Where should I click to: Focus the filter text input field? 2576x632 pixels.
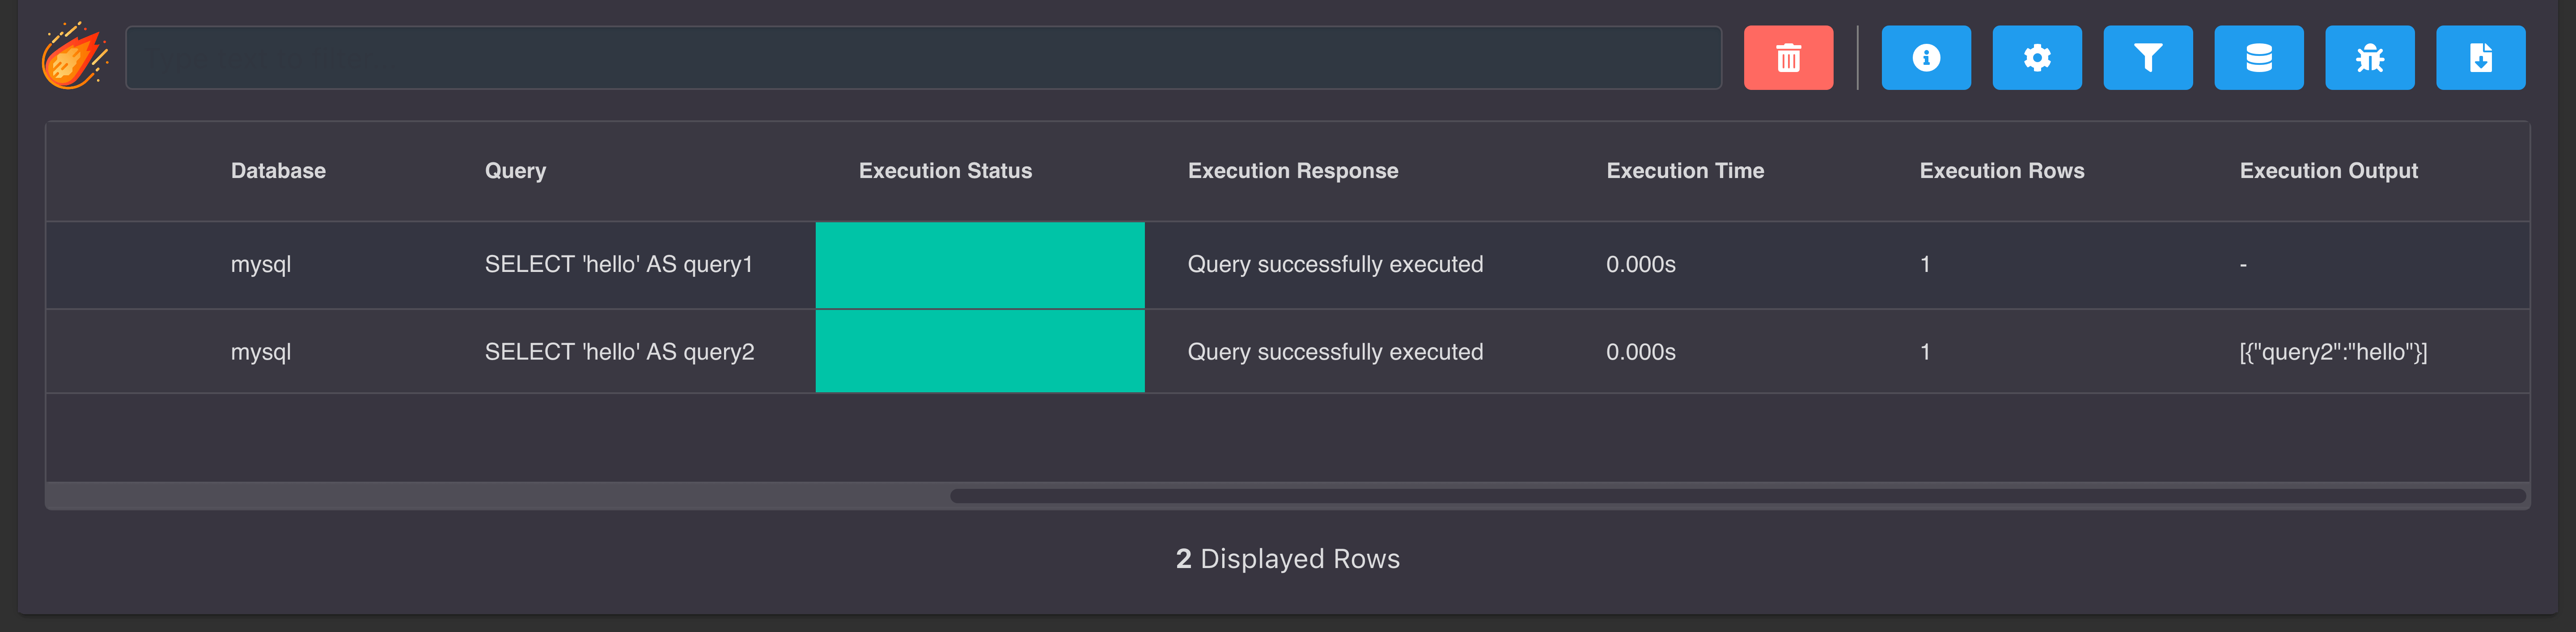coord(923,58)
